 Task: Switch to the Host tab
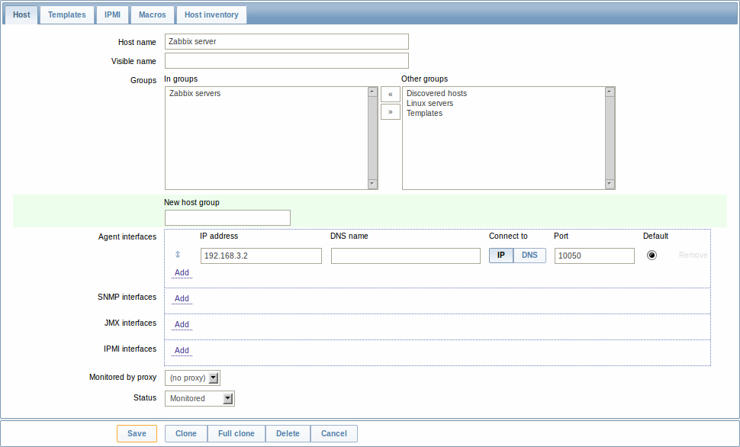[x=21, y=14]
